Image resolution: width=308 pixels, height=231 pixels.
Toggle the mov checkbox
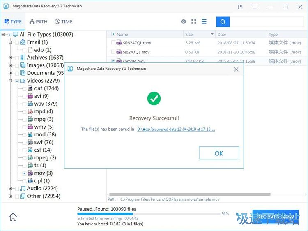[24, 173]
